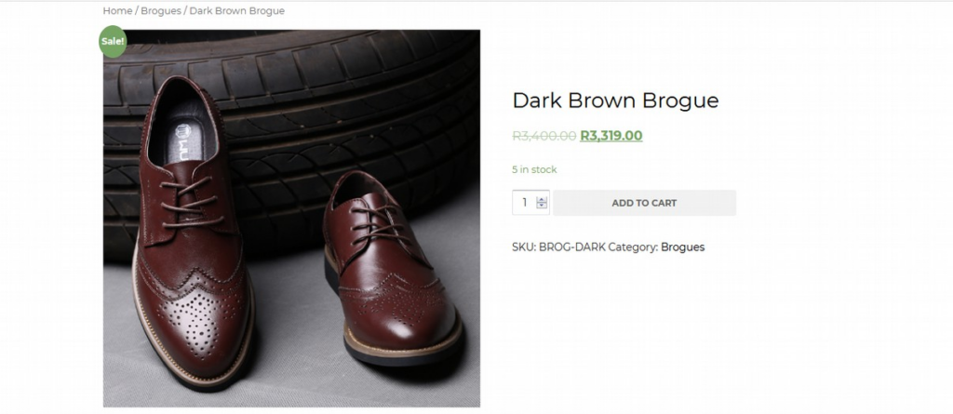953x414 pixels.
Task: Open Brogues in the breadcrumb trail
Action: coord(160,11)
